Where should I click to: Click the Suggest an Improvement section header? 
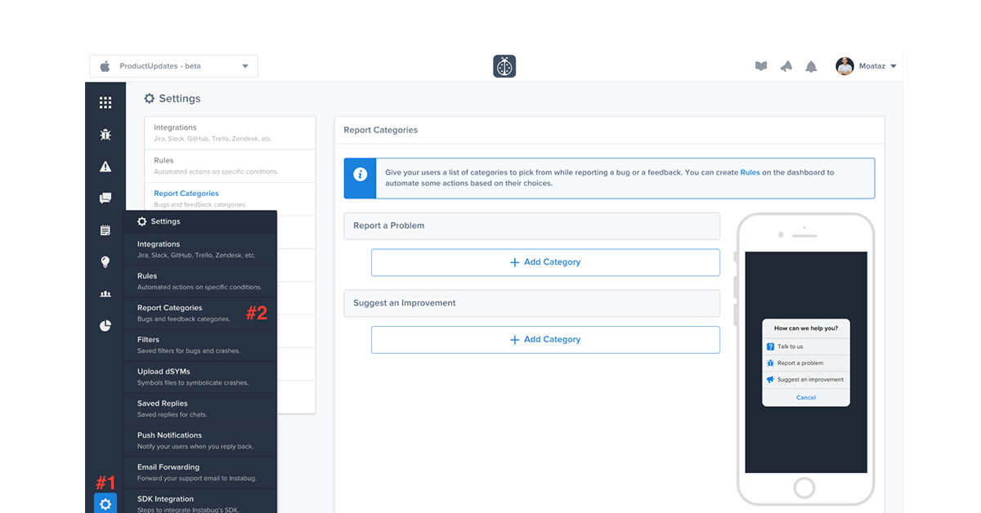coord(531,303)
